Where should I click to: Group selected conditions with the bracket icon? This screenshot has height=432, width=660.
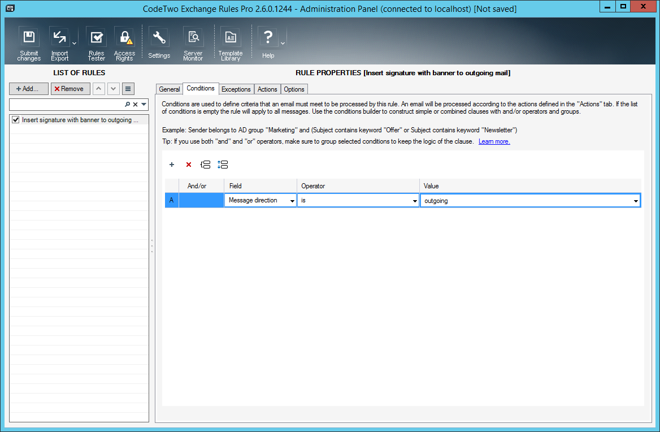click(206, 165)
